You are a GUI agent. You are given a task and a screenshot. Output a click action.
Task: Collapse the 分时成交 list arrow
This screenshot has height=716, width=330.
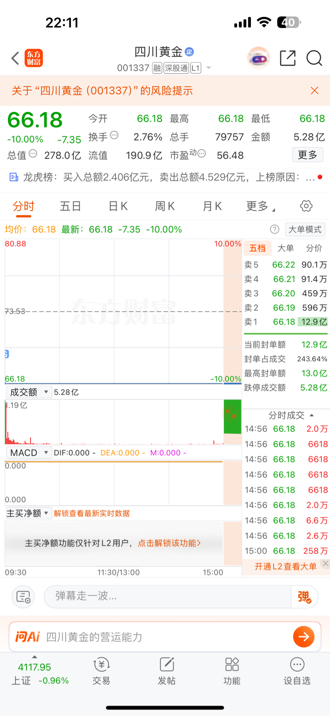pyautogui.click(x=312, y=415)
